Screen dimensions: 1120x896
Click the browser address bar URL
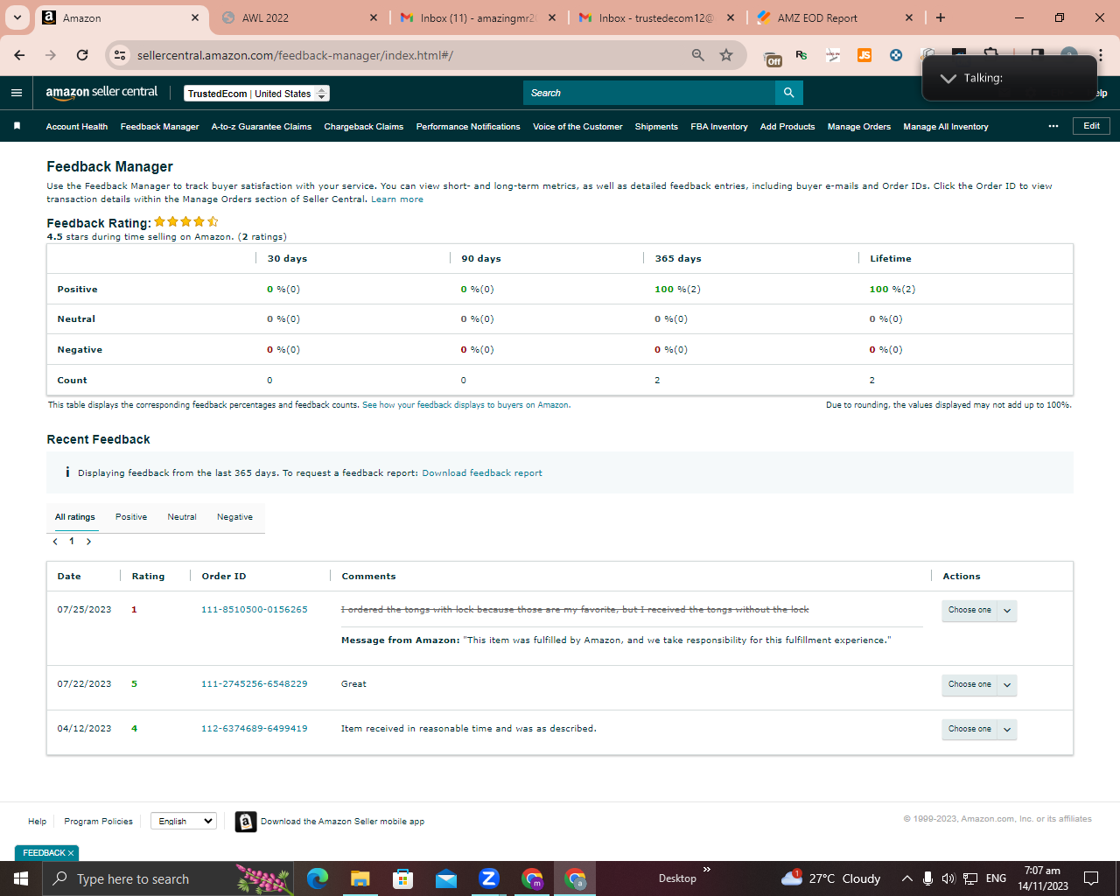pyautogui.click(x=295, y=55)
